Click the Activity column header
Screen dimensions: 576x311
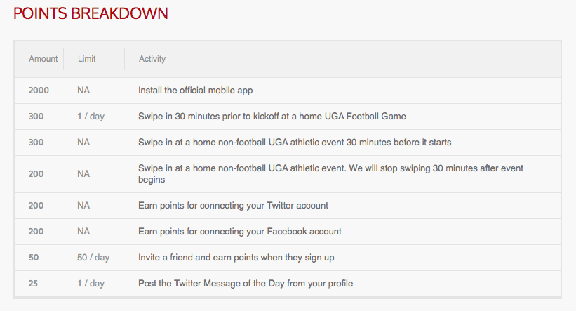pyautogui.click(x=152, y=59)
